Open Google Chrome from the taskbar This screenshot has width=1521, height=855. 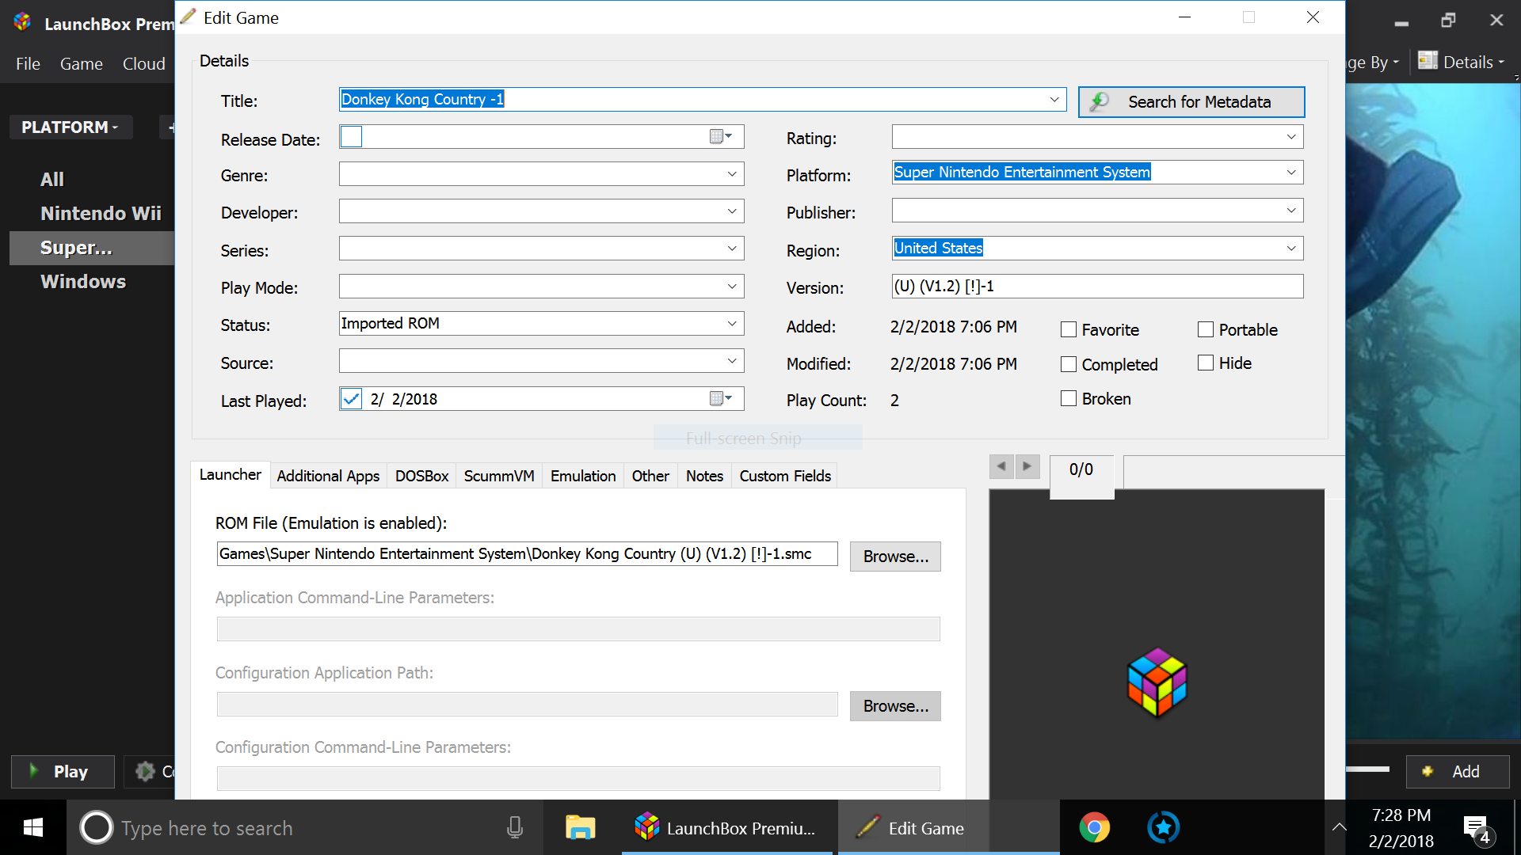click(1094, 828)
